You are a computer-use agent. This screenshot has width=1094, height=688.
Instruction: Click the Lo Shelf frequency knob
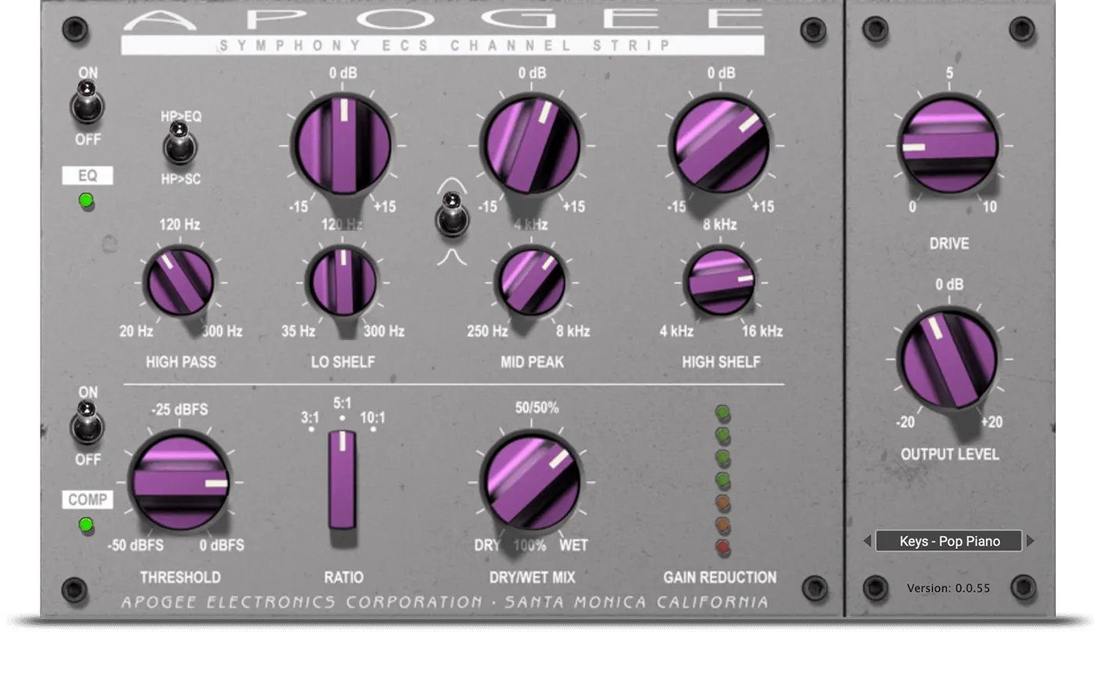point(341,281)
